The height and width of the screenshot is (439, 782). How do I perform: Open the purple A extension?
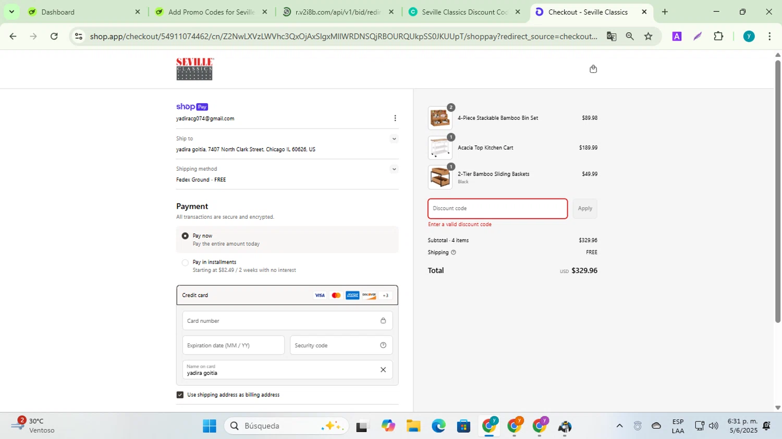click(677, 36)
